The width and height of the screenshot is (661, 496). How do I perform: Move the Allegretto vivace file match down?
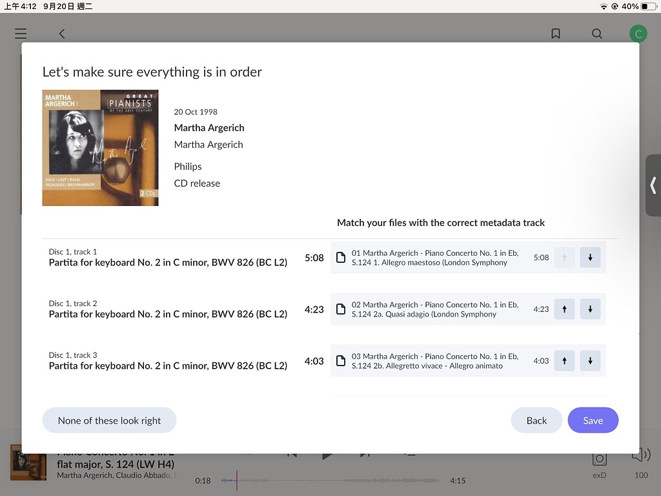(x=590, y=360)
